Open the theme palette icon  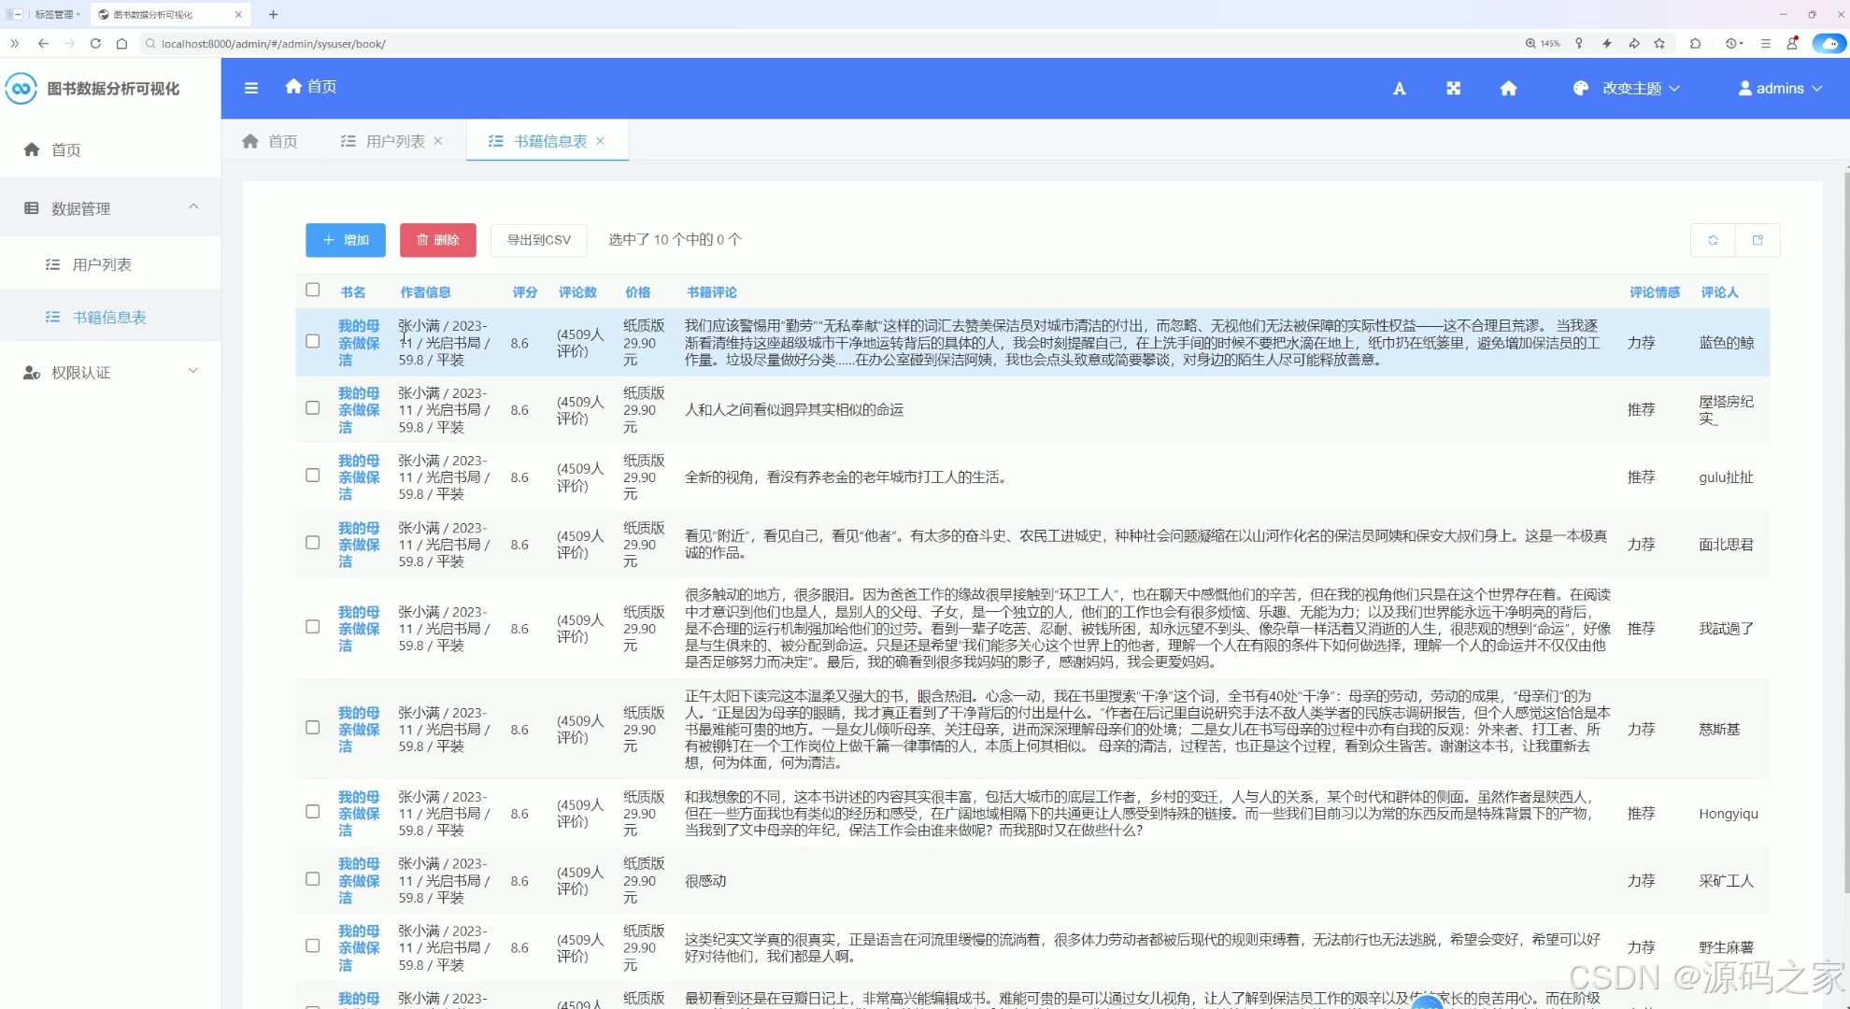coord(1579,88)
